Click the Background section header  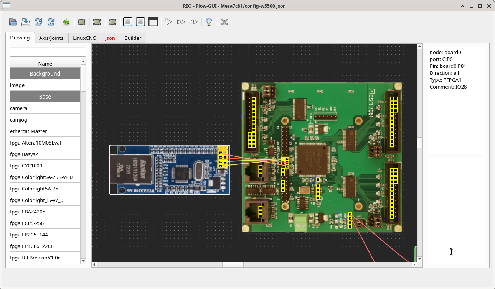(x=45, y=74)
